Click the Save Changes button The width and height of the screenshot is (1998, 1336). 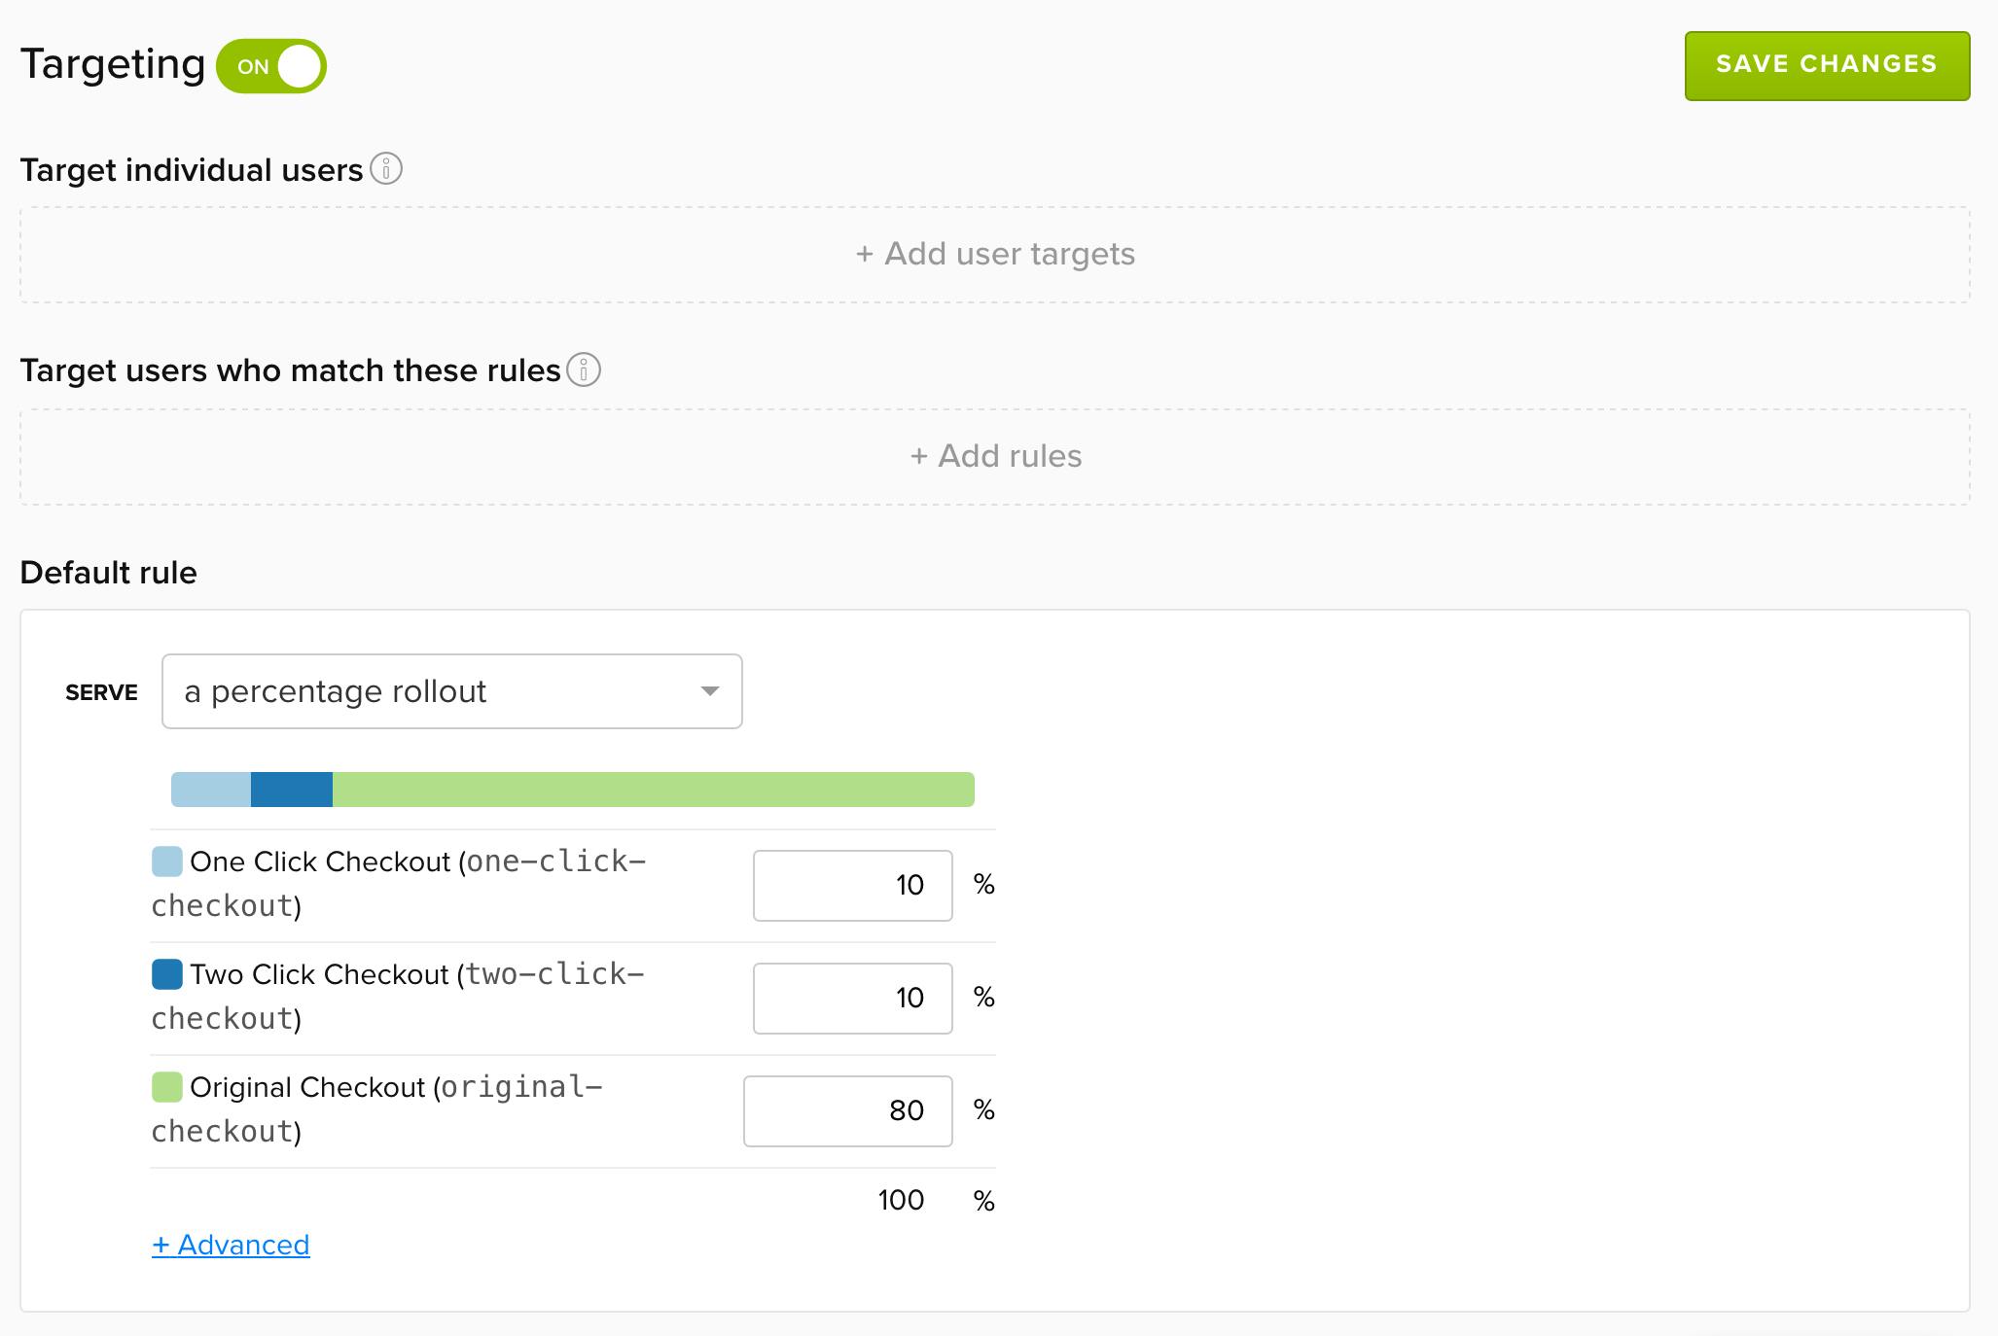[x=1826, y=65]
